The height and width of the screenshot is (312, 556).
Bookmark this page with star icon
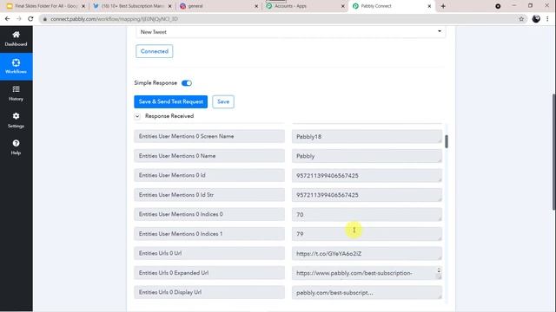521,19
